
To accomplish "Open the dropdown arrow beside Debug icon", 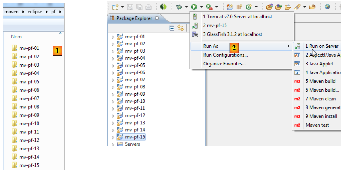I will (186, 7).
